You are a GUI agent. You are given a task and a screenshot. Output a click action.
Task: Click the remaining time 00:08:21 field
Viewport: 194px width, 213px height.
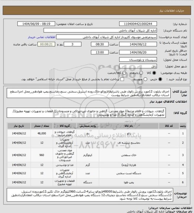[x=46, y=44]
